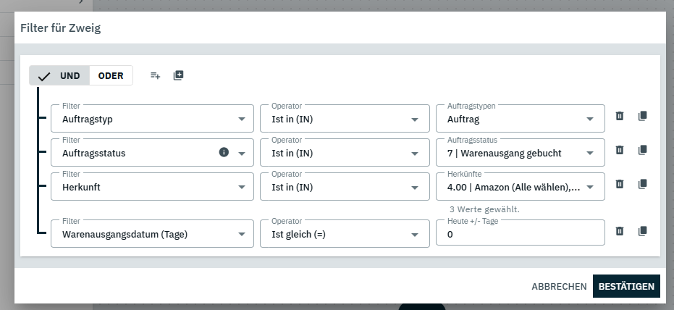
Task: Open operator dropdown showing Ist gleich (=)
Action: click(x=340, y=234)
